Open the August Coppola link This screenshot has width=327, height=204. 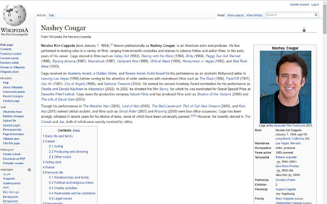click(x=286, y=189)
